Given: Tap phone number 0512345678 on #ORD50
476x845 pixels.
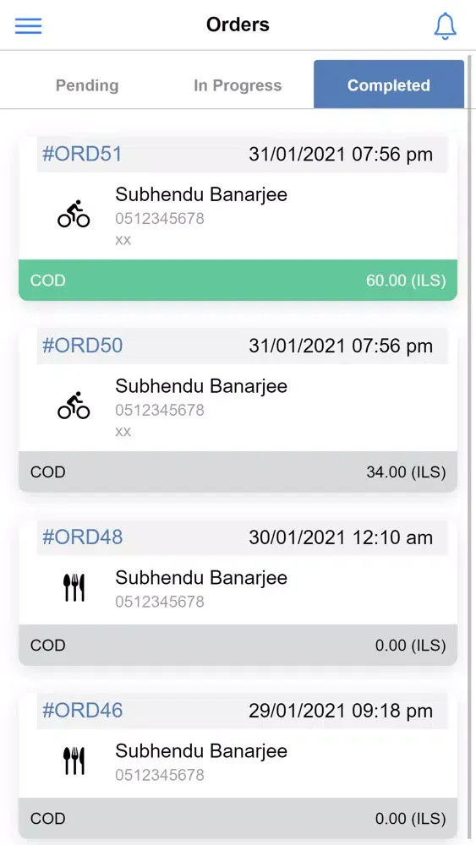Looking at the screenshot, I should [x=160, y=410].
